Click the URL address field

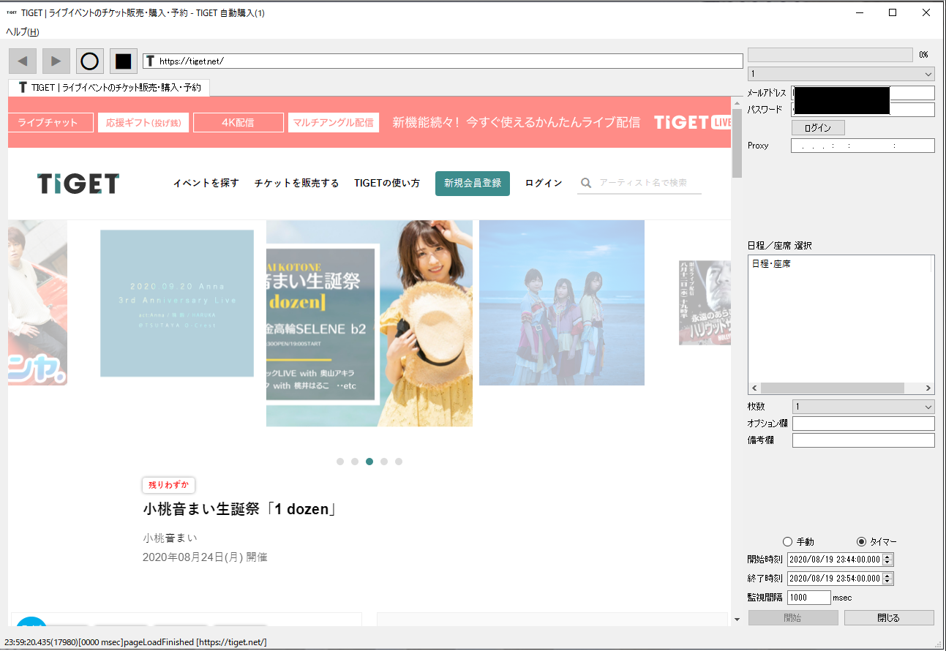[x=443, y=61]
